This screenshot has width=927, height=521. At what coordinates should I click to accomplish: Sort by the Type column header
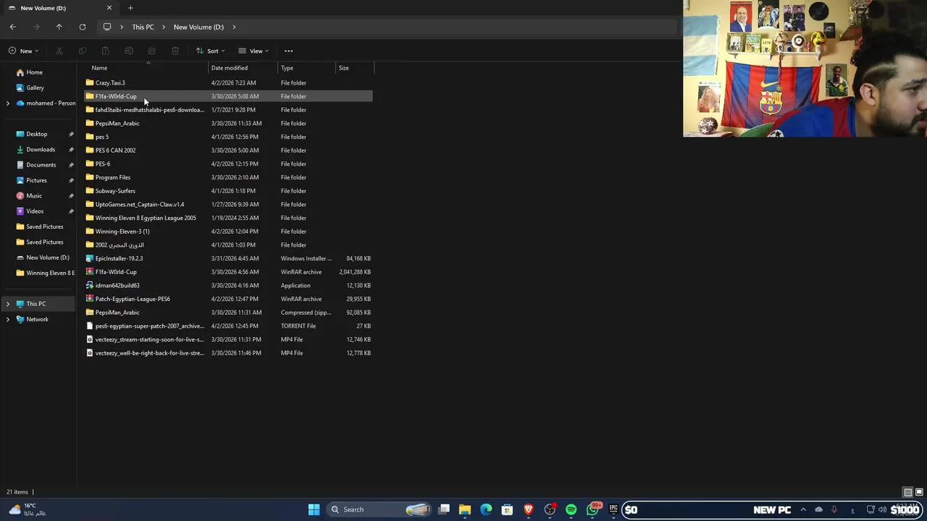tap(307, 68)
